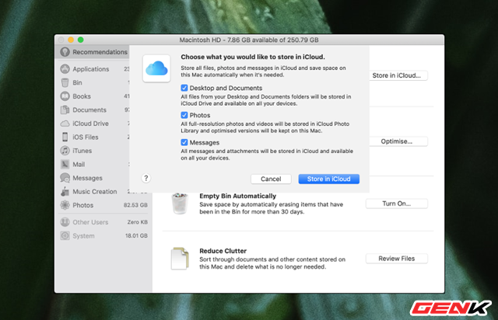Open the Music Creation guitar icon
This screenshot has height=320, width=498.
[65, 192]
